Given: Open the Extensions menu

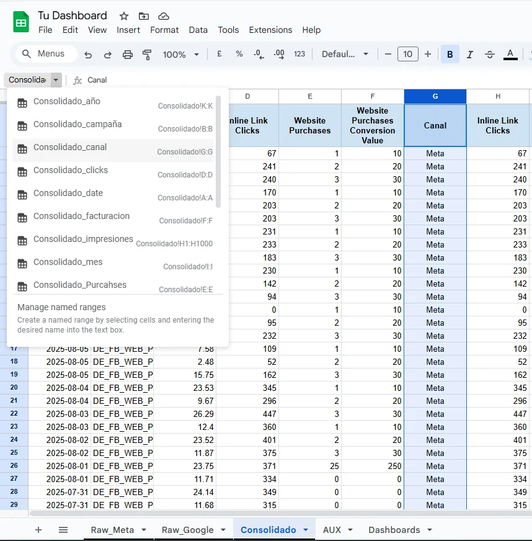Looking at the screenshot, I should click(270, 30).
